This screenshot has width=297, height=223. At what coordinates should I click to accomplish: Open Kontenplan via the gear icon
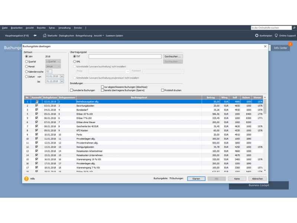tap(257, 36)
